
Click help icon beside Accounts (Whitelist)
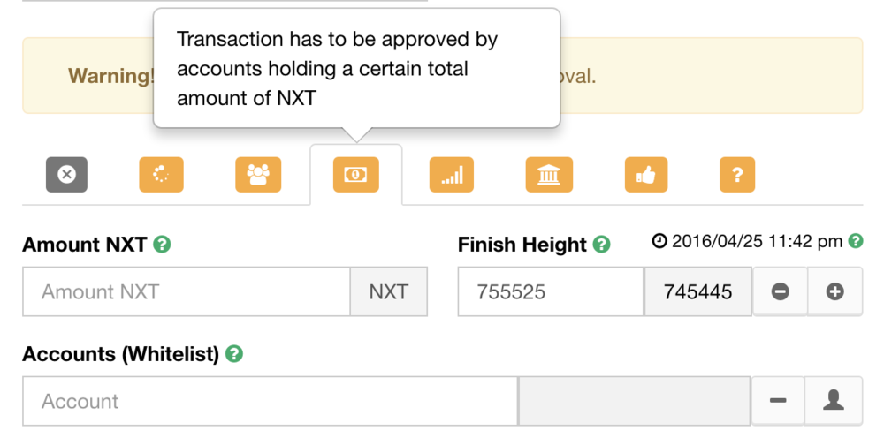point(233,354)
